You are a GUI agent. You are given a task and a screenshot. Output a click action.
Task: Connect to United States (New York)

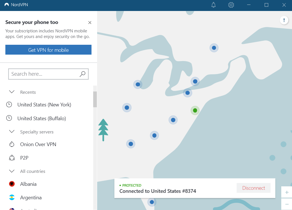pyautogui.click(x=44, y=105)
